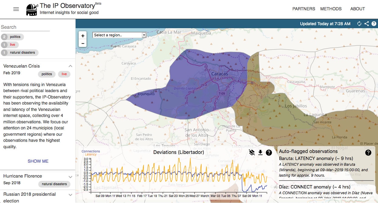Open the hamburger navigation menu
Screen dimensions: 378x203
click(16, 9)
